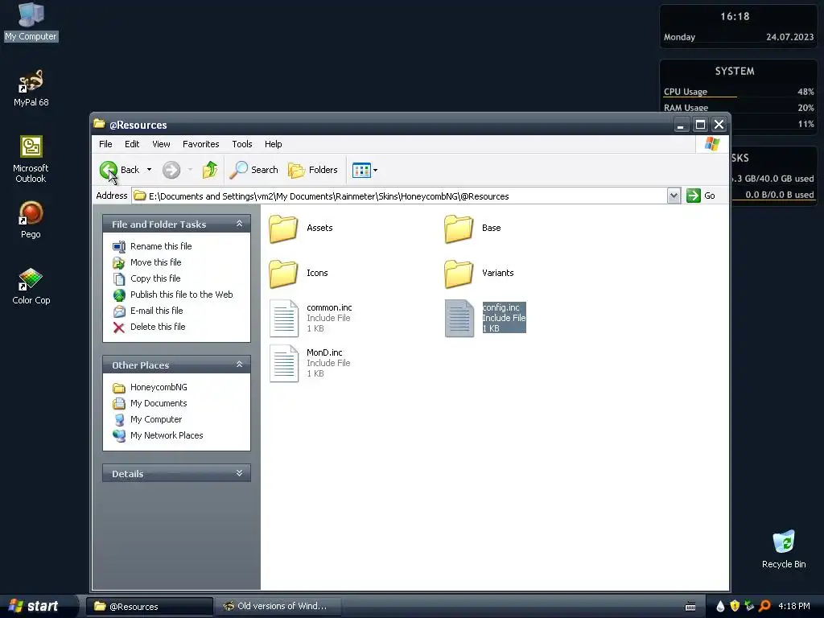Screen dimensions: 824x618
Task: Select the config.inc file icon
Action: [x=459, y=318]
